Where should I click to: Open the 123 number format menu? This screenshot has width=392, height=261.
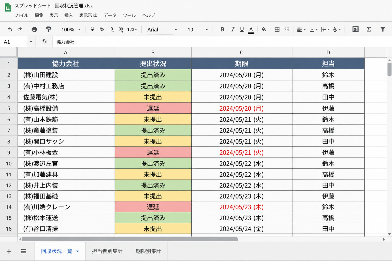132,30
